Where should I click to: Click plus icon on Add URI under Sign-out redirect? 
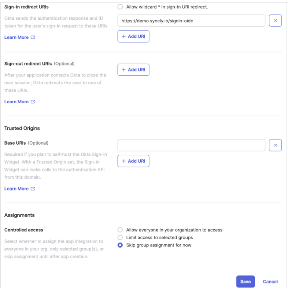click(x=124, y=70)
